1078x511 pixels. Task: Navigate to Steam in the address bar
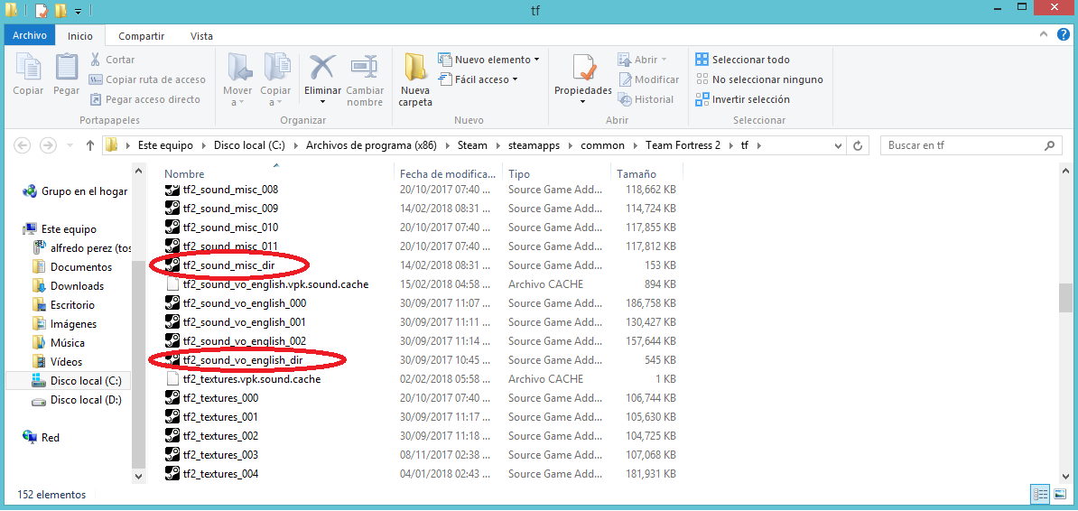click(x=473, y=145)
